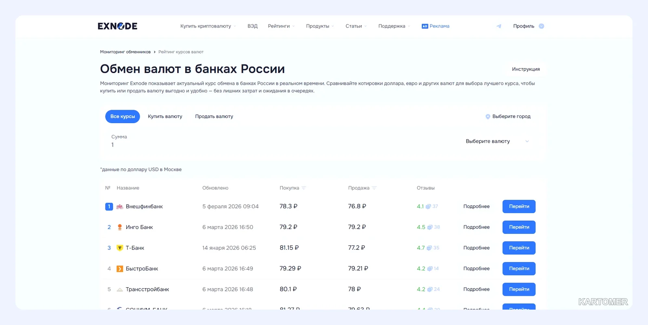Click Инго Банк logo icon
The width and height of the screenshot is (648, 325).
[x=120, y=227]
